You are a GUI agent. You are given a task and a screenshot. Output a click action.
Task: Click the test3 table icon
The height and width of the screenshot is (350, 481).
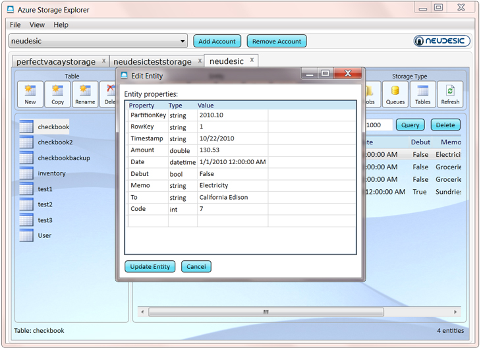click(x=26, y=220)
